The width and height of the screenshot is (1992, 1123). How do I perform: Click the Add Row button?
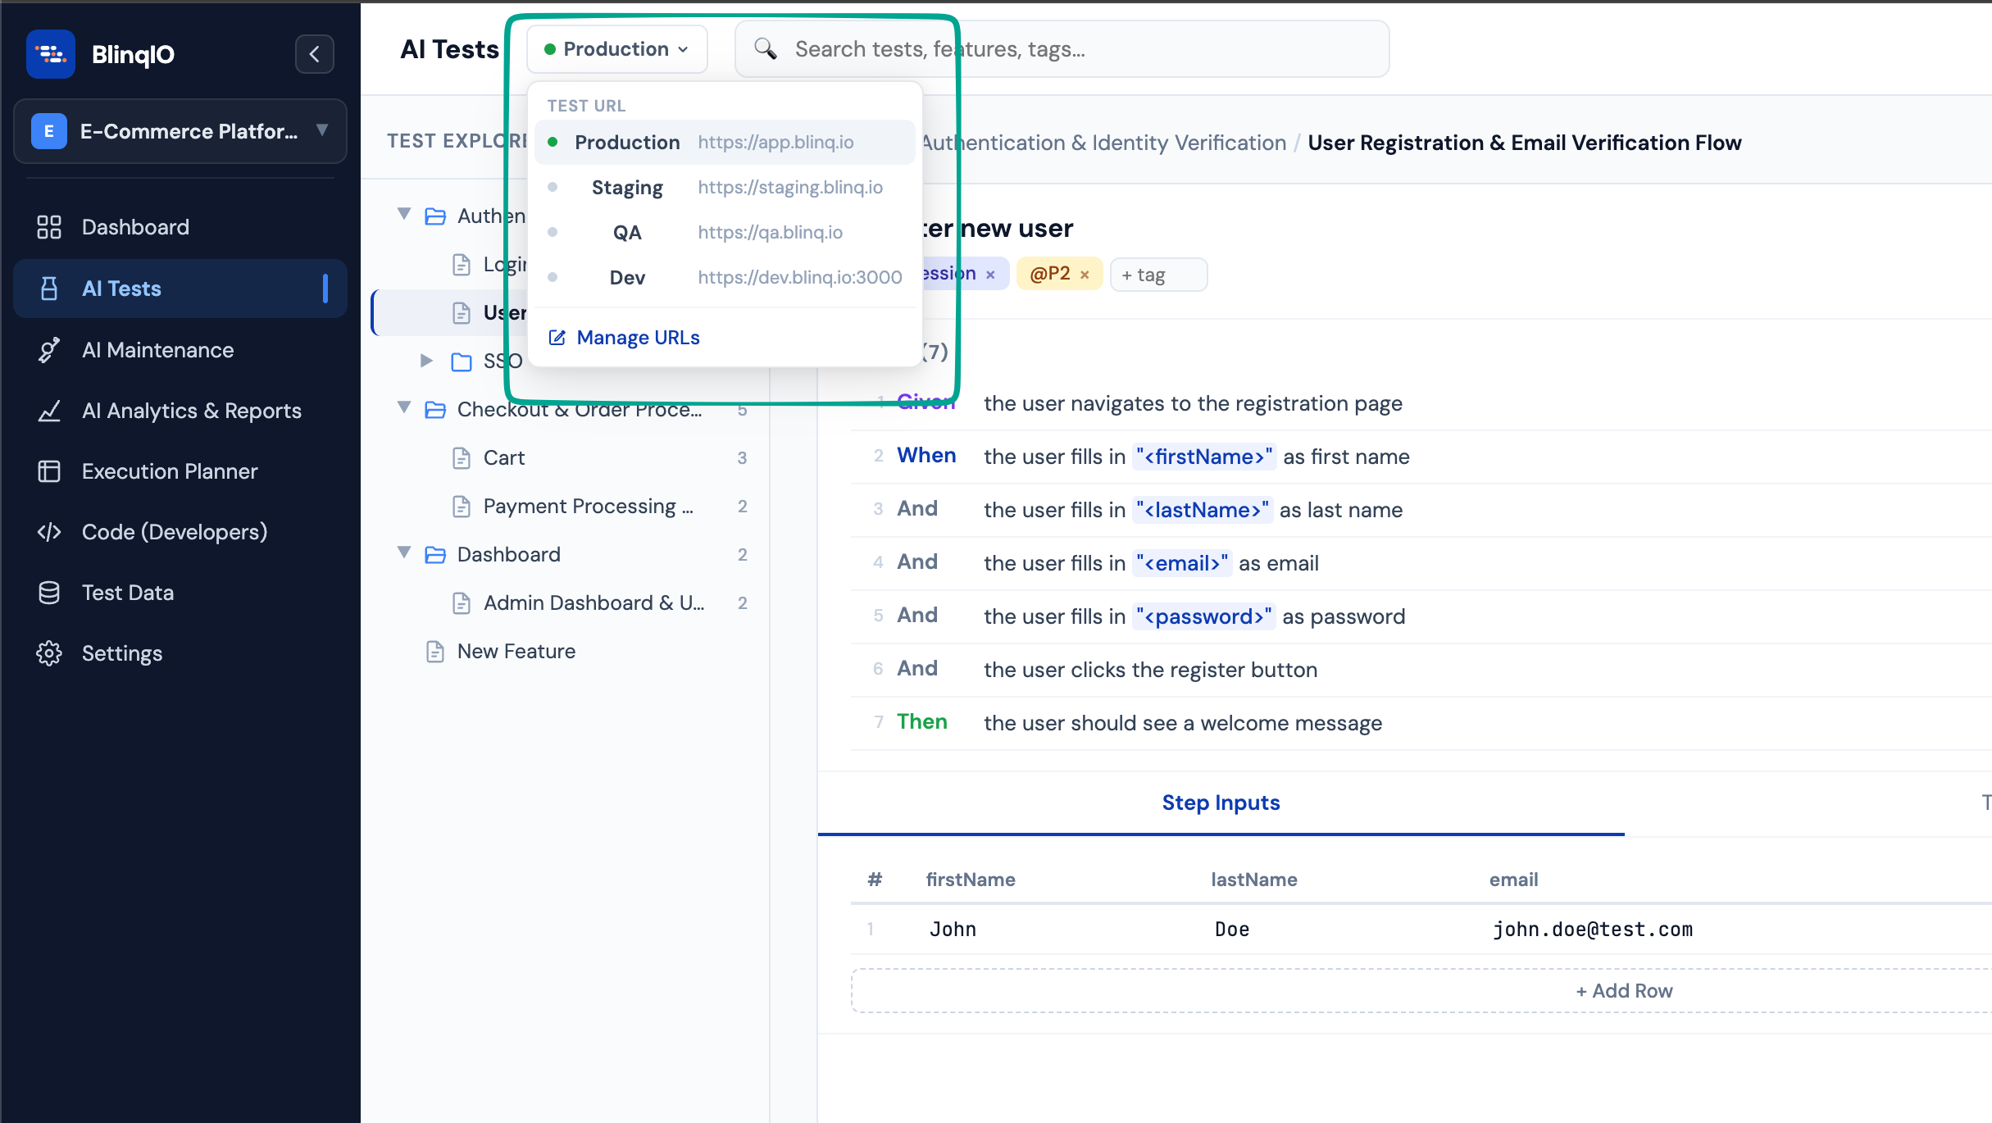(1622, 990)
